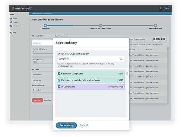Screen dimensions: 181x137
Task: Open Help menu item
Action: [15, 32]
